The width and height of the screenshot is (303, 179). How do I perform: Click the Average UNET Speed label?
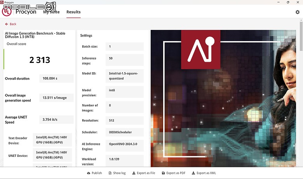click(x=16, y=120)
